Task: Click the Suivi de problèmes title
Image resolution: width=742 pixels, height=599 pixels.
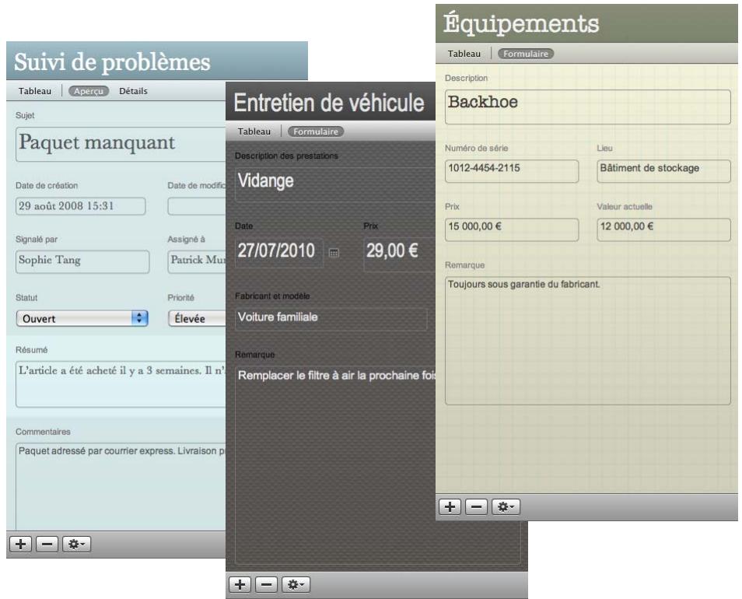Action: click(x=112, y=62)
